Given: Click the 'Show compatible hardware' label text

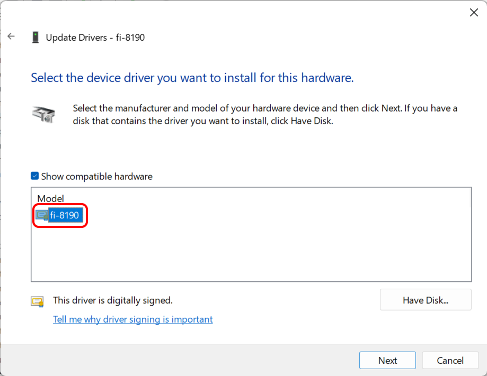Looking at the screenshot, I should (x=96, y=177).
